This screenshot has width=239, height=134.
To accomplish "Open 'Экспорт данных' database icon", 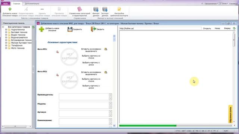I will coord(105,9).
